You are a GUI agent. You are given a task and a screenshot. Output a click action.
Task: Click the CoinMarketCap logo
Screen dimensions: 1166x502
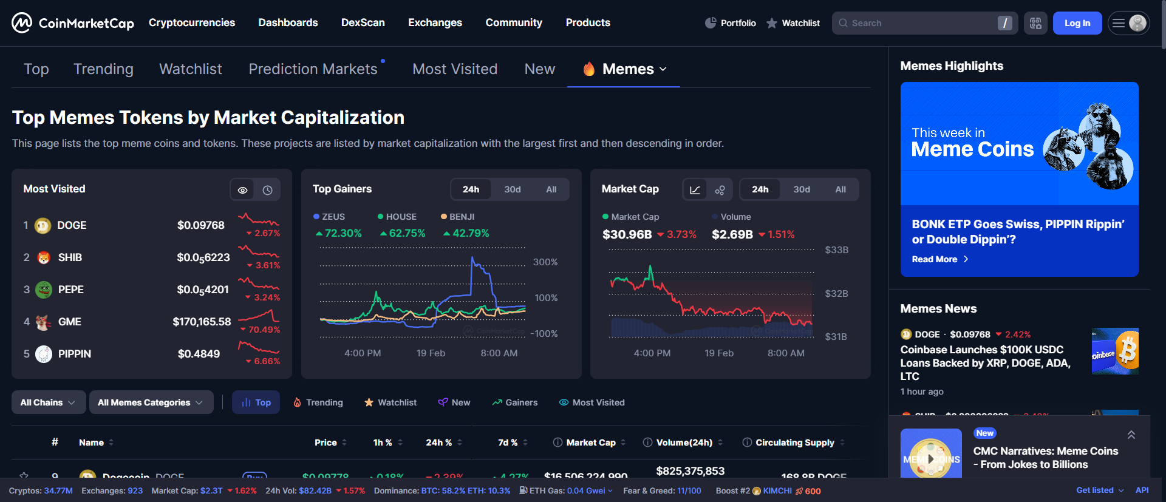(x=73, y=23)
